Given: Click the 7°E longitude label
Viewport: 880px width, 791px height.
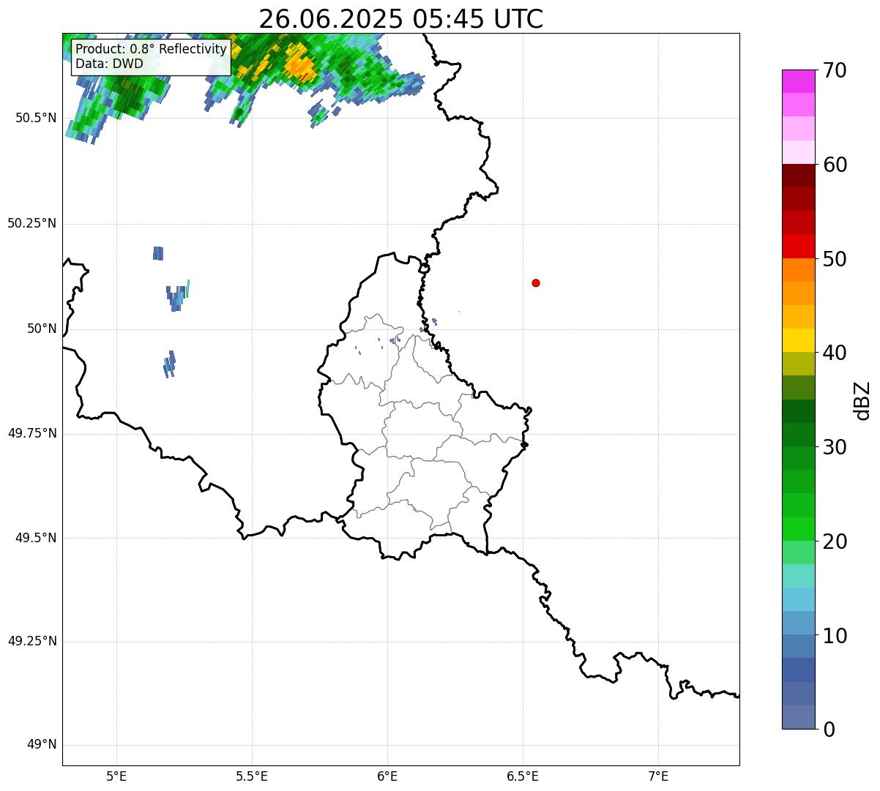Looking at the screenshot, I should [x=658, y=776].
